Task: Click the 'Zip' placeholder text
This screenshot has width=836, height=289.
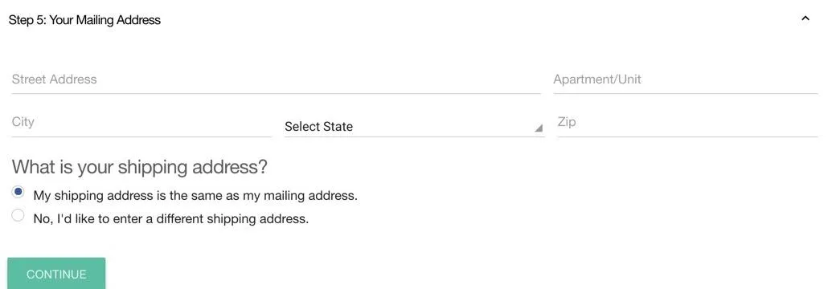Action: (567, 122)
